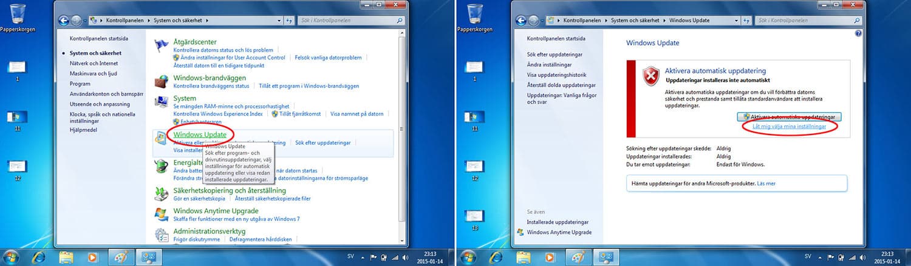Click Kontrollera brandväggens status
This screenshot has height=266, width=911.
point(211,86)
